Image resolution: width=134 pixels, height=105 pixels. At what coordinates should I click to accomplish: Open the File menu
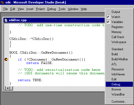6,9
